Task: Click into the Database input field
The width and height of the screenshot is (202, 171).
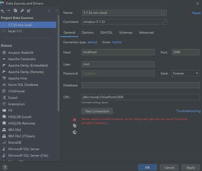Action: click(x=140, y=85)
